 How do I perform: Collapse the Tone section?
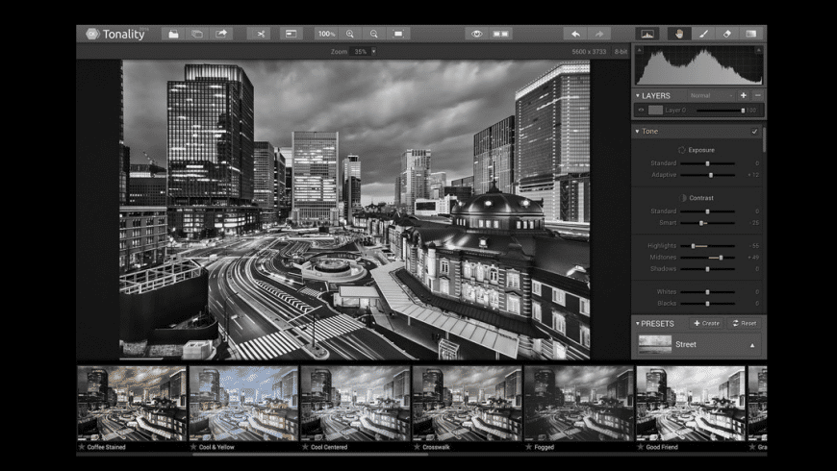(637, 132)
